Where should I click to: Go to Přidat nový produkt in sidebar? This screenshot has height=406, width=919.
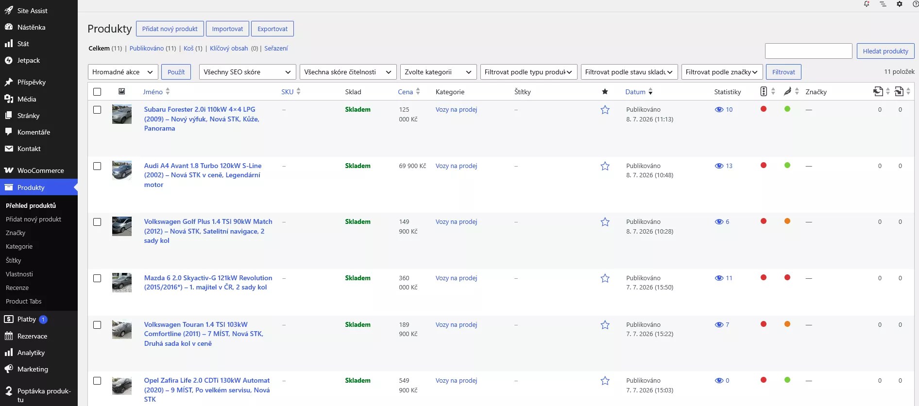(34, 219)
